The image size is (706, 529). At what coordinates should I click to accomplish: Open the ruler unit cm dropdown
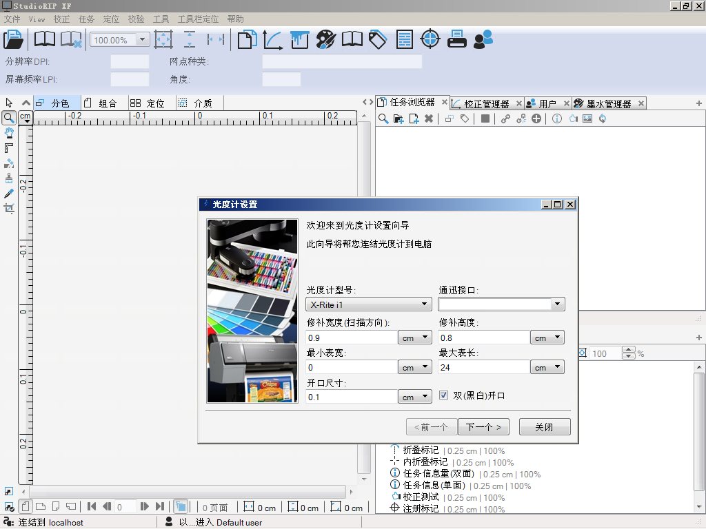[26, 117]
